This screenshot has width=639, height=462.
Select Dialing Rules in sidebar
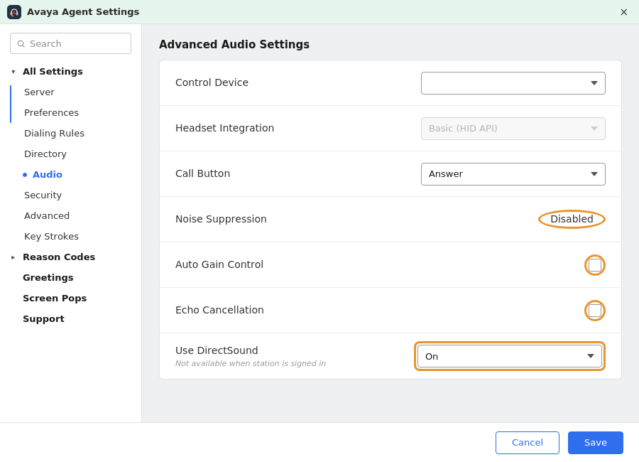tap(54, 134)
